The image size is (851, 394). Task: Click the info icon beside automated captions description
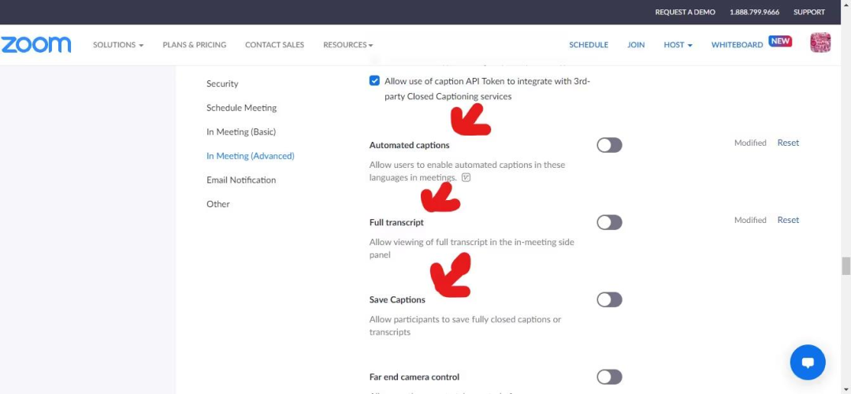pyautogui.click(x=466, y=177)
